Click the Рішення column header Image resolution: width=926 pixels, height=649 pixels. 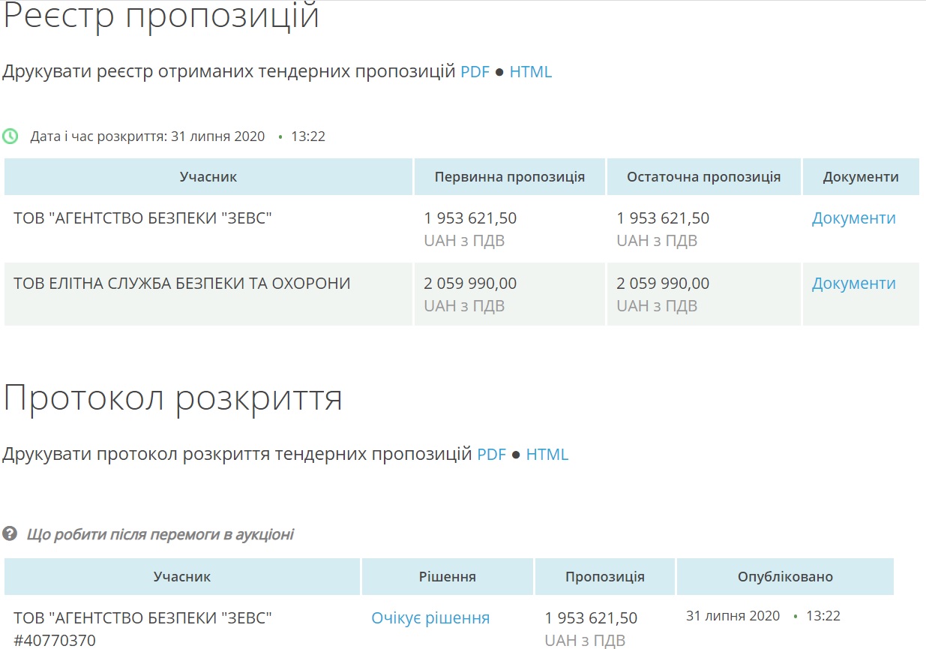(448, 577)
